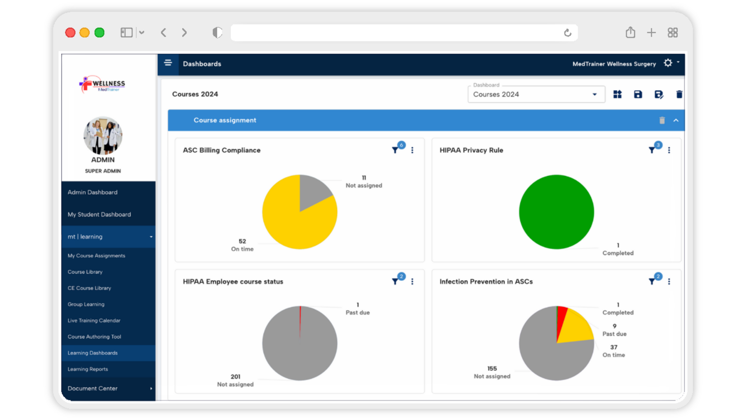Click the browser reload icon
Viewport: 746px width, 420px height.
[x=568, y=33]
